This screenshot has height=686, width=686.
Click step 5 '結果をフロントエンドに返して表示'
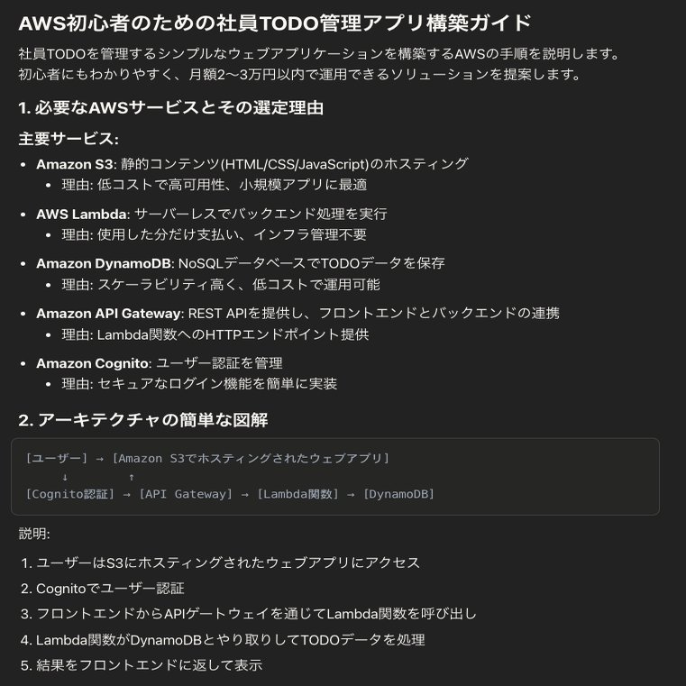(x=149, y=665)
